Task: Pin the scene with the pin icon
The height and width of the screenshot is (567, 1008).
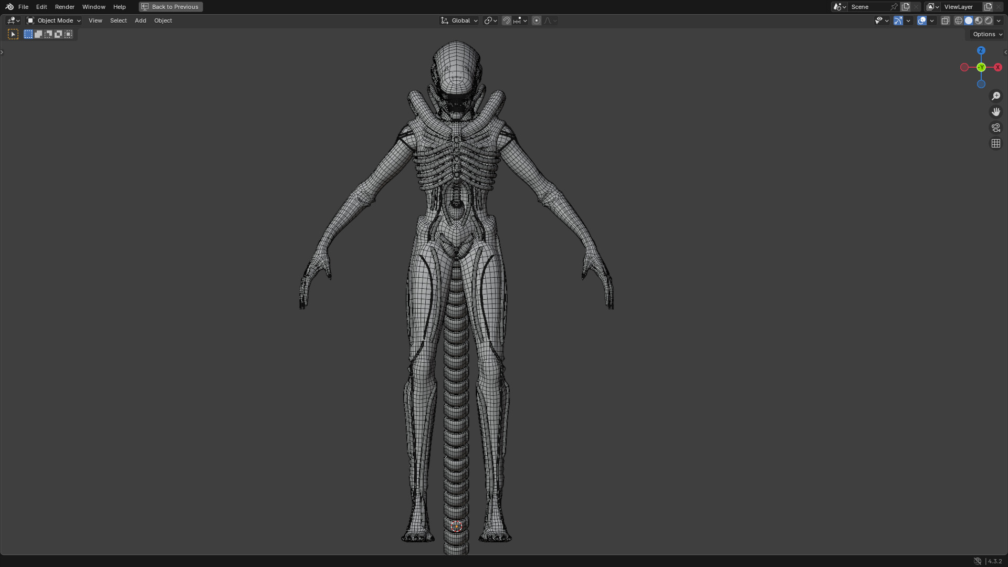Action: pos(894,7)
